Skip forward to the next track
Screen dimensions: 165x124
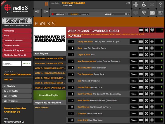[46, 11]
